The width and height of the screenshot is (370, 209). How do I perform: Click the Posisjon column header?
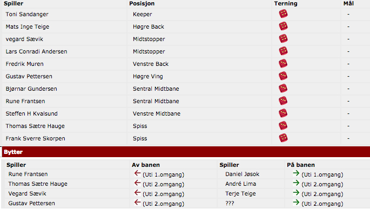142,4
